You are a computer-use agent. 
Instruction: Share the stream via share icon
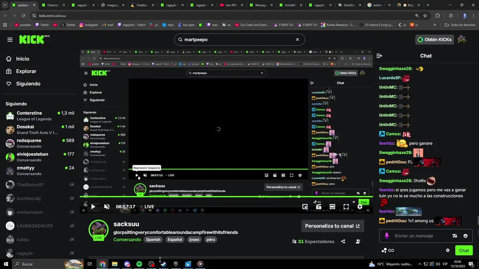click(343, 241)
